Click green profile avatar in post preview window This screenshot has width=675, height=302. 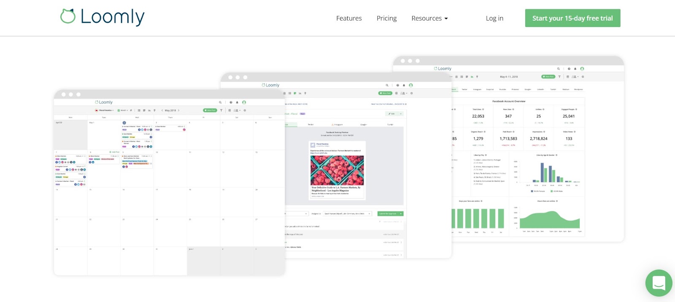pos(411,85)
